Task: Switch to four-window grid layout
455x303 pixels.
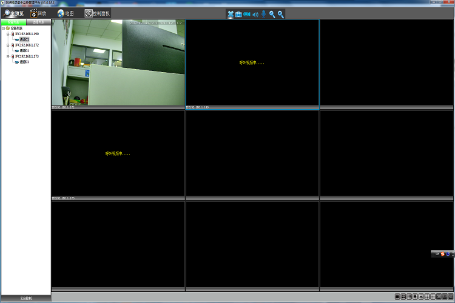Action: (x=403, y=296)
